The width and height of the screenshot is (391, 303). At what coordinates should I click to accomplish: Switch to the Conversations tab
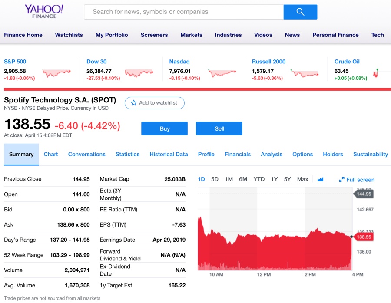click(87, 154)
